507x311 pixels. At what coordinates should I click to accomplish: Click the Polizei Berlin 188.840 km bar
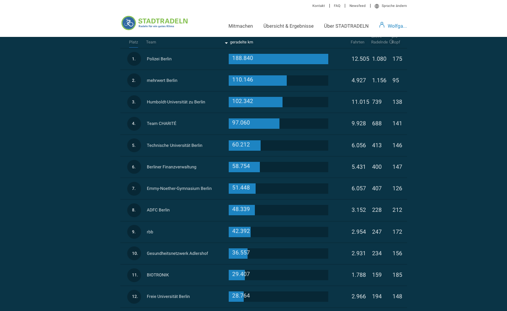click(278, 59)
